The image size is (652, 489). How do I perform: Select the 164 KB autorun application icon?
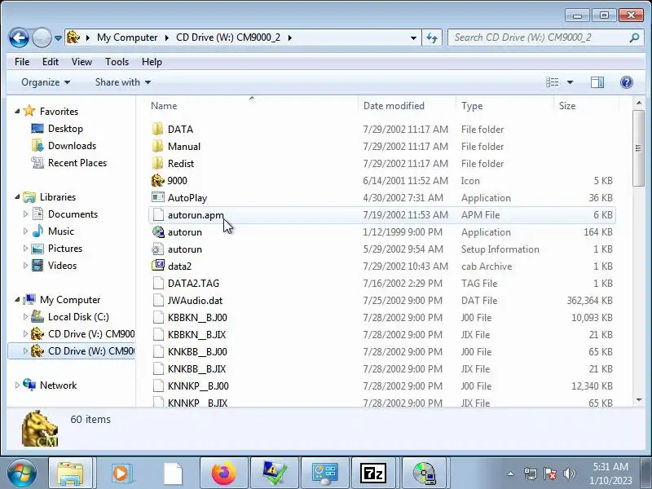click(x=158, y=232)
